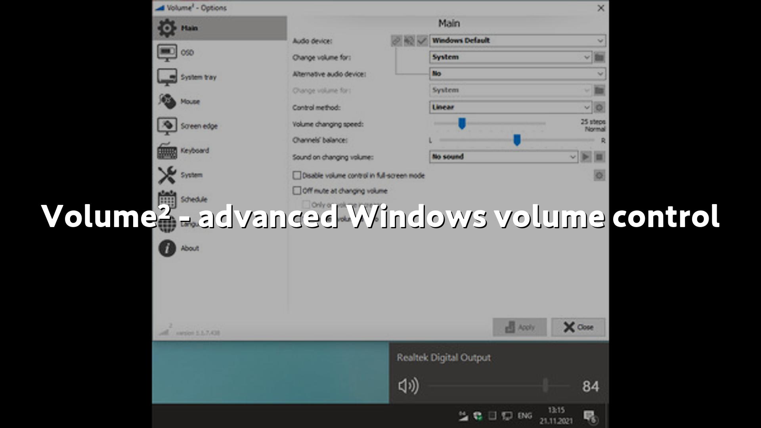Click gear icon beside full-screen option

[x=599, y=175]
